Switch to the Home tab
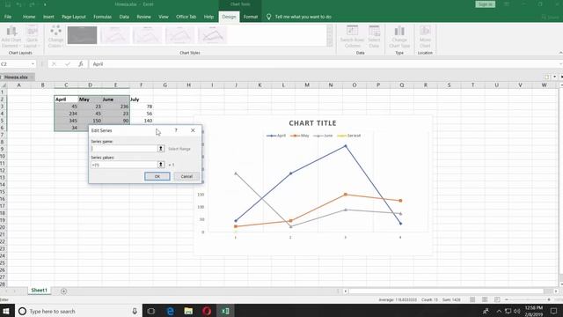The width and height of the screenshot is (563, 317). tap(29, 17)
